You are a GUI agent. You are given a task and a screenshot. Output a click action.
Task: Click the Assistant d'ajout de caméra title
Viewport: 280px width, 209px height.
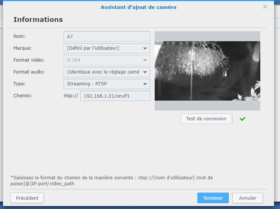coord(138,7)
